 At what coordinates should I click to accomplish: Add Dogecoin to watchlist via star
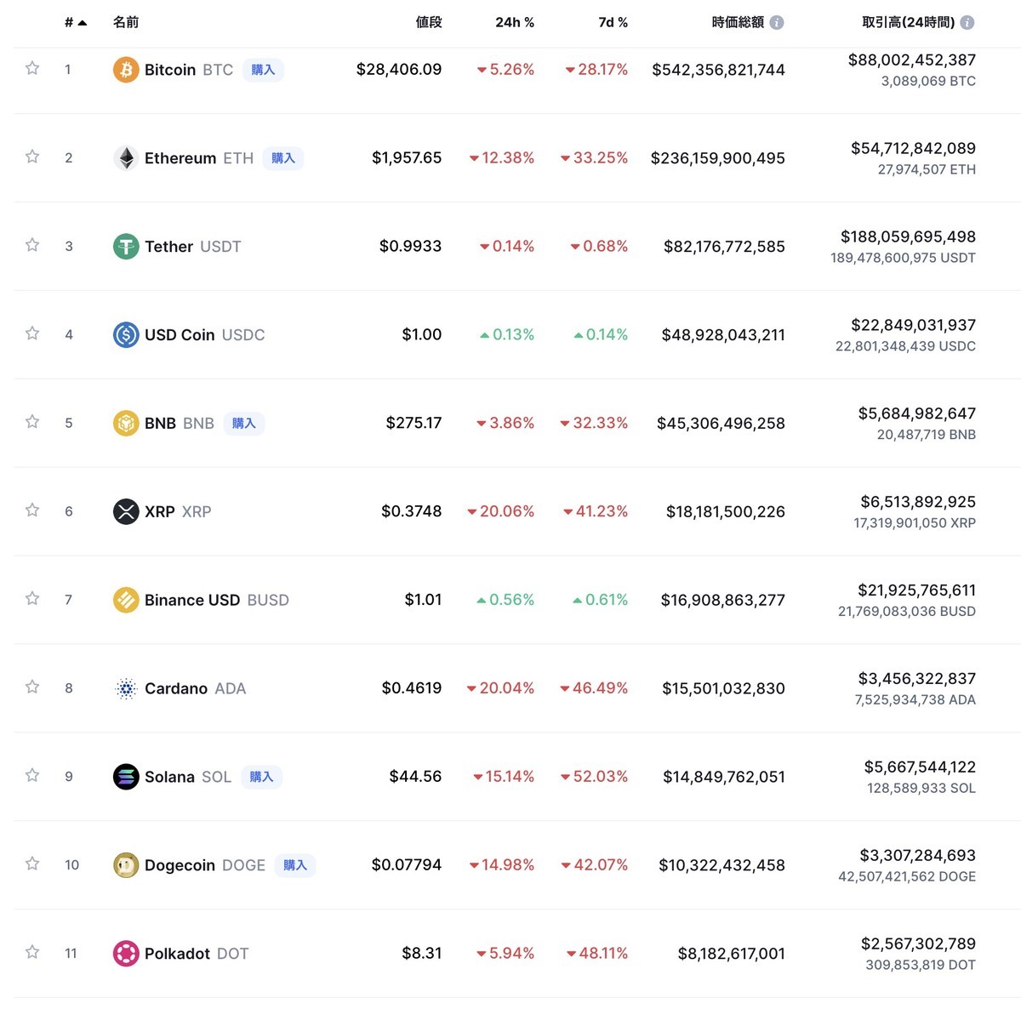(x=31, y=864)
